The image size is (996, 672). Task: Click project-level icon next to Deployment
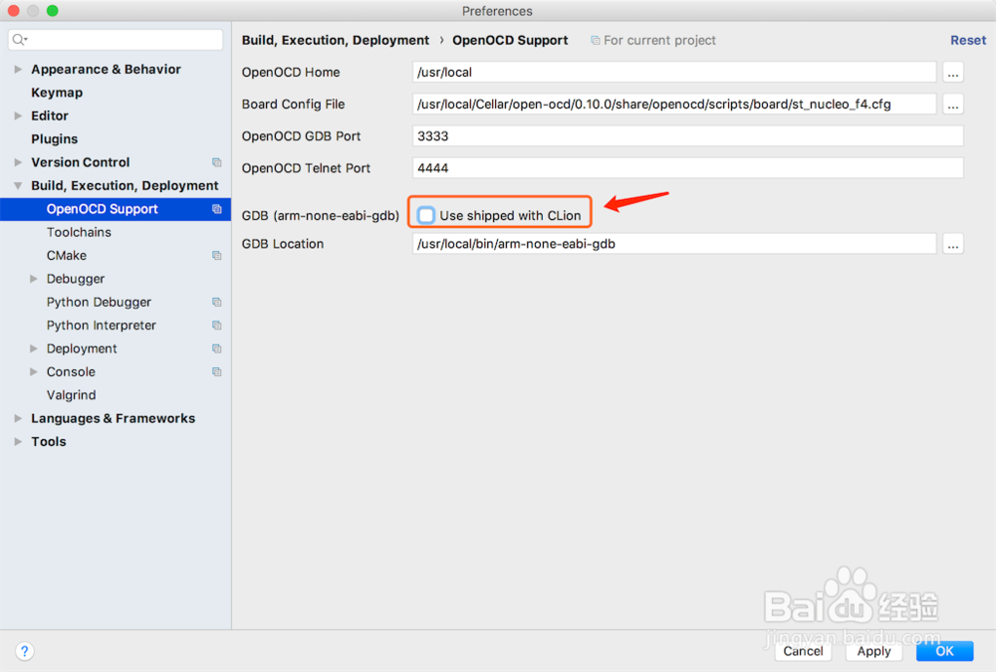[216, 348]
